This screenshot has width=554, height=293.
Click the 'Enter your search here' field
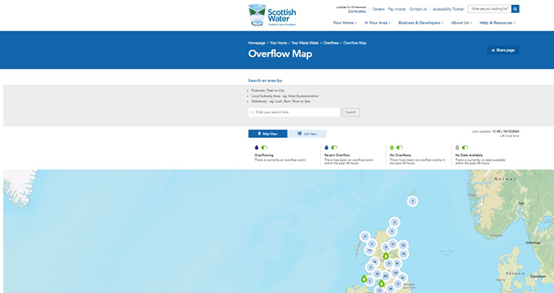295,112
